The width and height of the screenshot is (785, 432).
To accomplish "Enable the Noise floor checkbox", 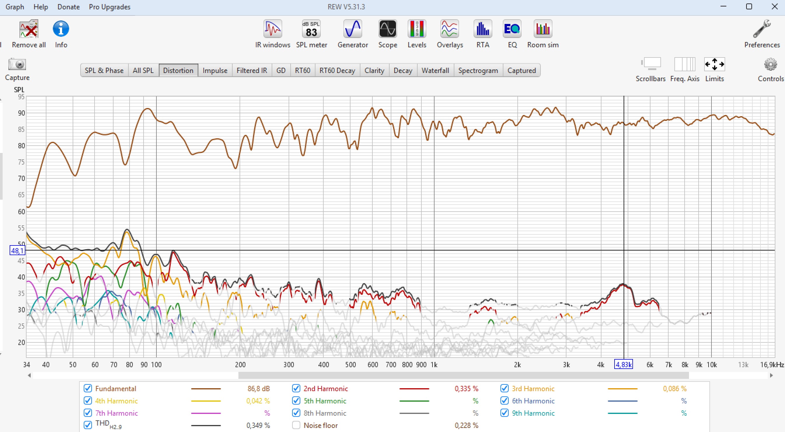I will (x=296, y=425).
